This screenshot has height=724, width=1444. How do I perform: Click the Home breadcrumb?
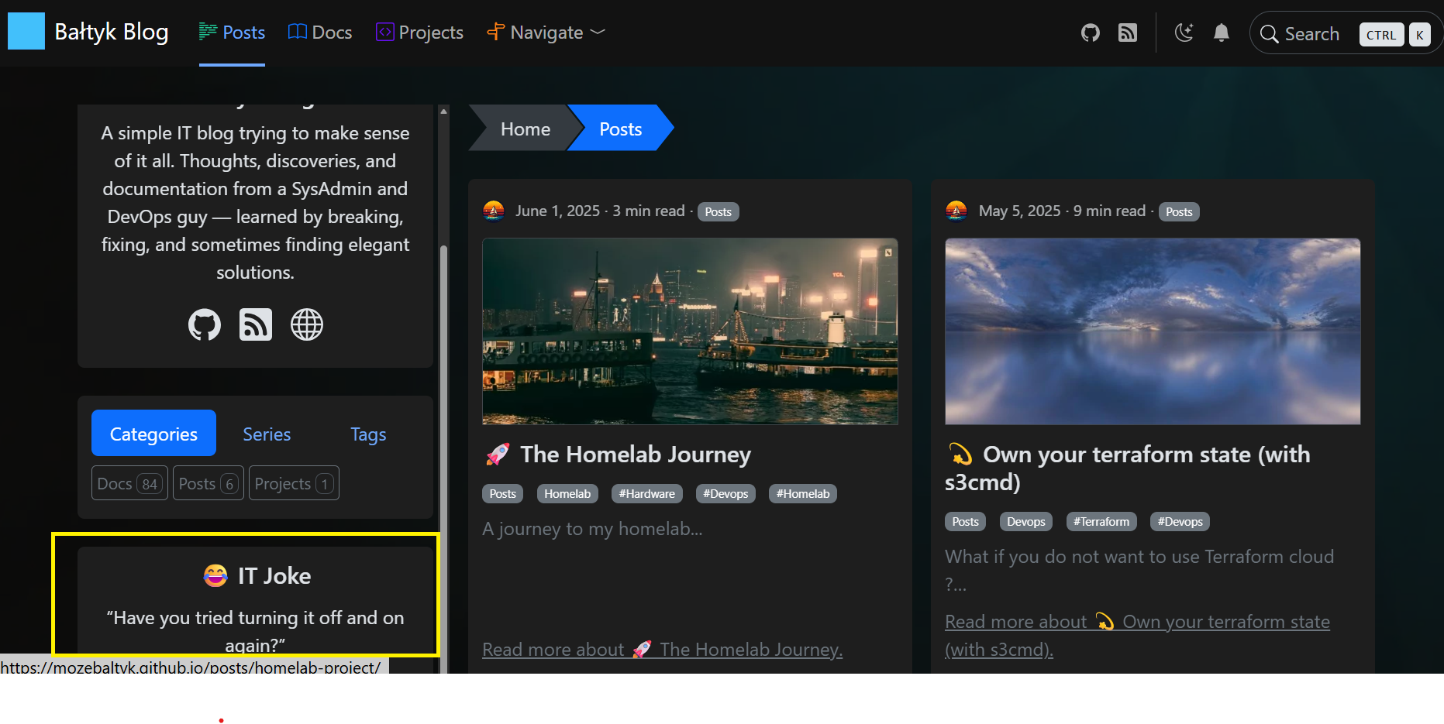[x=525, y=129]
